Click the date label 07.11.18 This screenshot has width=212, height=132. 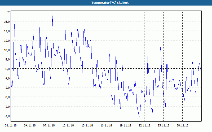click(49, 125)
